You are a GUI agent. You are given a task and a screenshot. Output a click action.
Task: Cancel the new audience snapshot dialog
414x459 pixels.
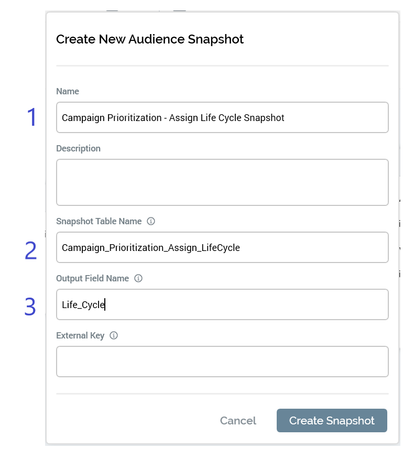click(238, 421)
